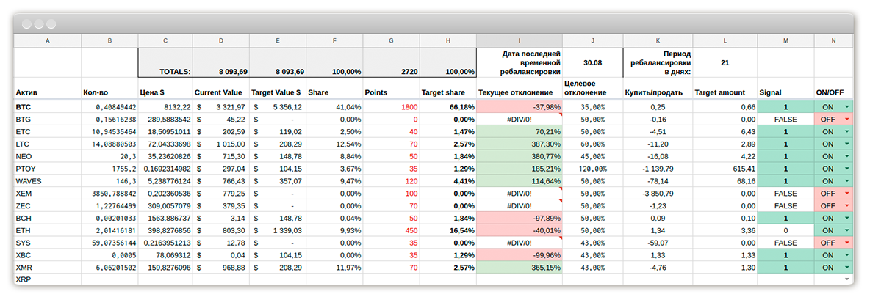Open ON/OFF dropdown for SYS row
This screenshot has width=870, height=297.
[846, 243]
